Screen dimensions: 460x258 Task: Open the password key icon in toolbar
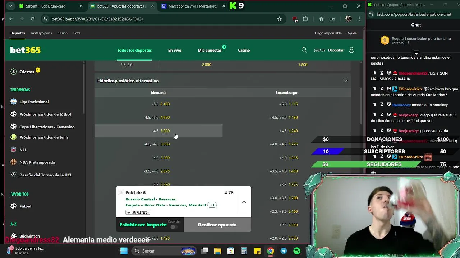coord(332,19)
